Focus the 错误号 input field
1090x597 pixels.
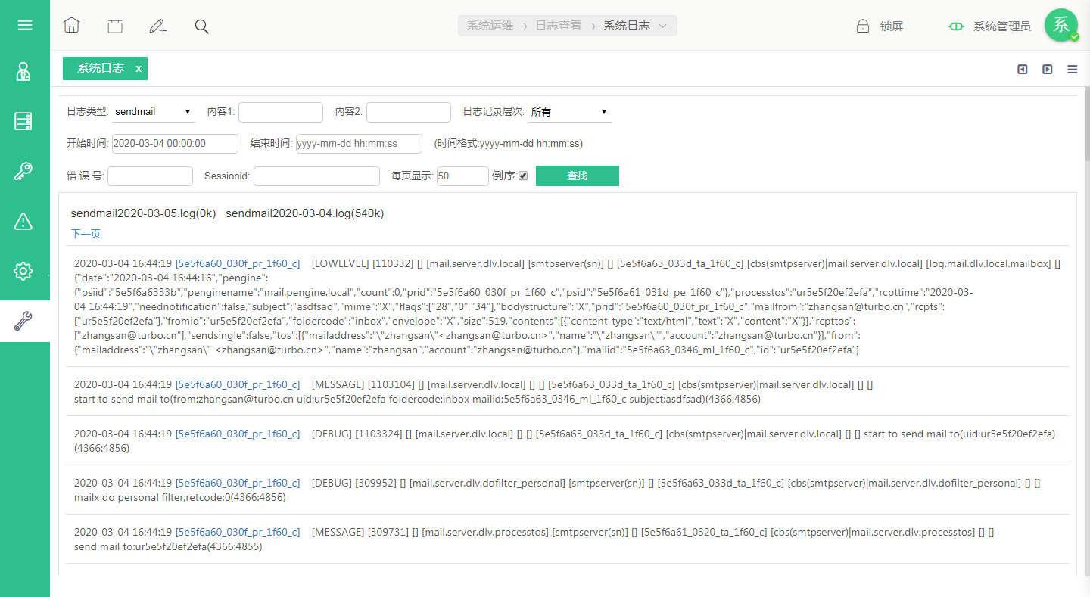pyautogui.click(x=151, y=176)
